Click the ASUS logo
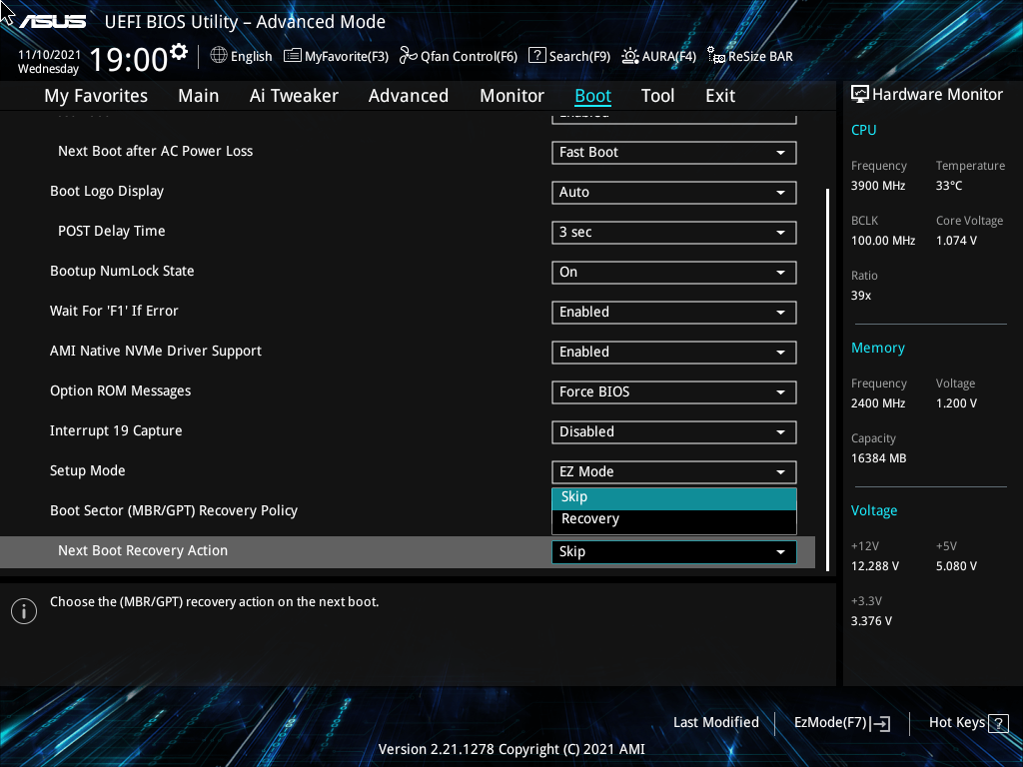This screenshot has width=1023, height=767. 52,22
